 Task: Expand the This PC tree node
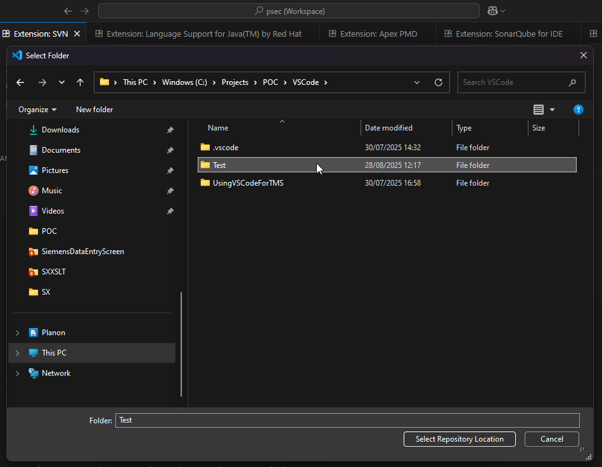(17, 353)
